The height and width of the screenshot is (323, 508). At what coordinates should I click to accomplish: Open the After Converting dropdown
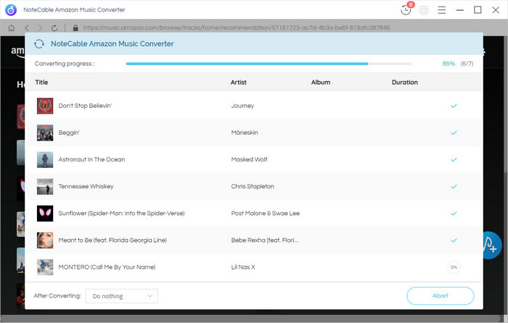[121, 295]
